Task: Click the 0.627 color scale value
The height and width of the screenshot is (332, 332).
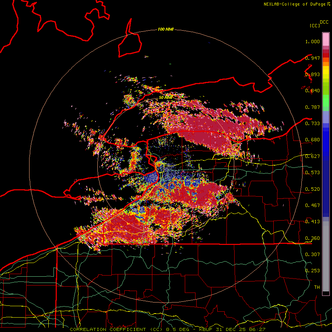Action: tap(312, 156)
